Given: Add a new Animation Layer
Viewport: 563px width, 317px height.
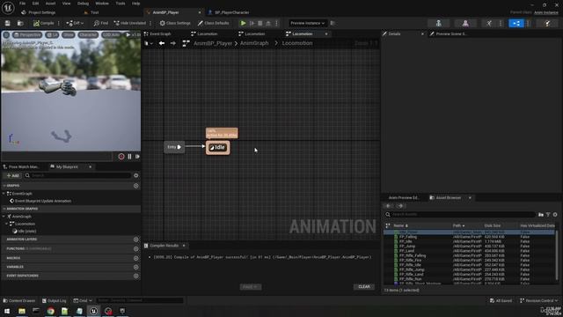Looking at the screenshot, I should tap(136, 240).
